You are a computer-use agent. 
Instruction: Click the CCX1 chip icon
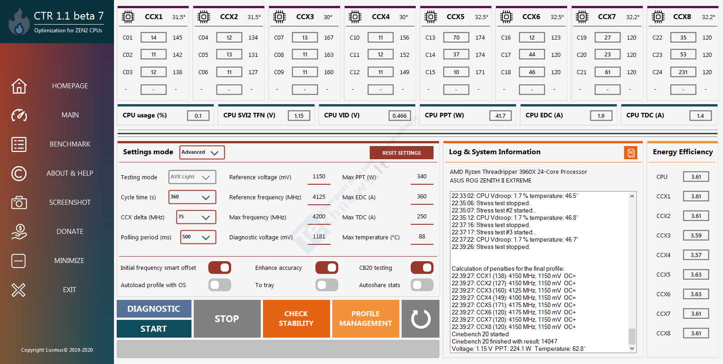pos(128,17)
